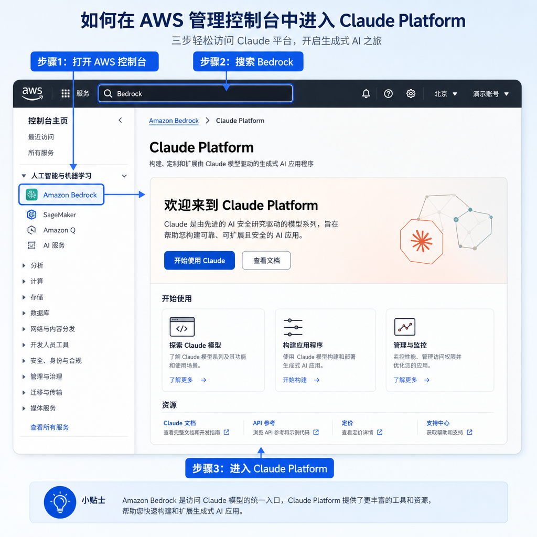Click the chevron at right of 人工智能与机器学习
The image size is (537, 537).
124,176
